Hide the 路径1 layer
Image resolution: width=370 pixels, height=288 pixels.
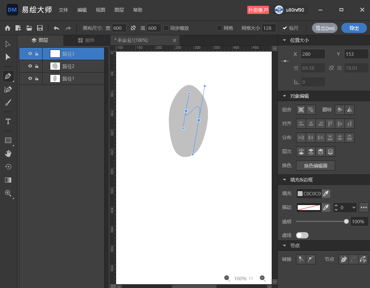point(30,78)
